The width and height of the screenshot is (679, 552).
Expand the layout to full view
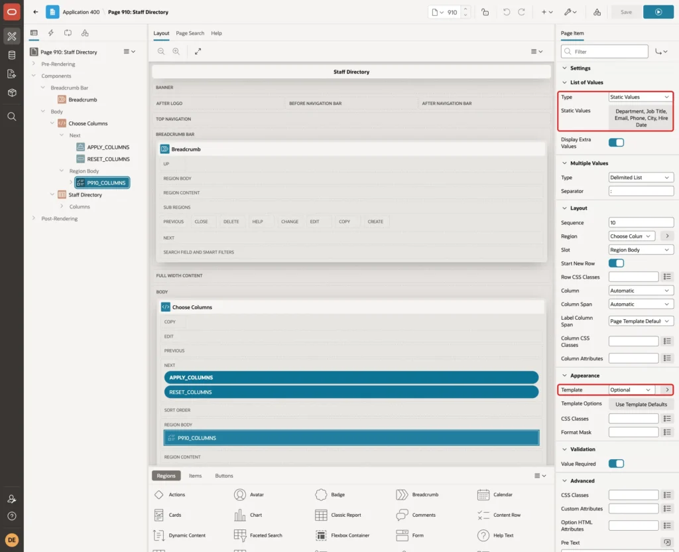(x=198, y=52)
